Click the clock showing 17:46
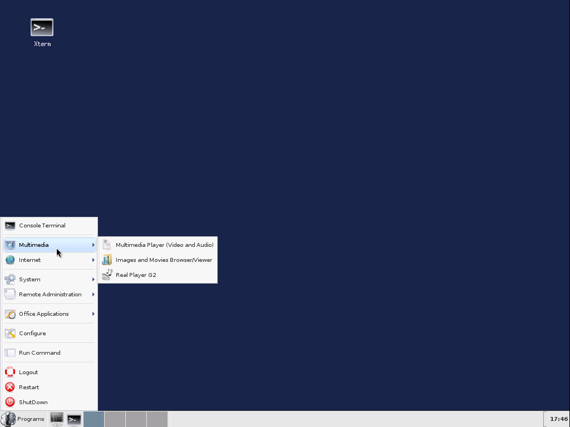 [558, 419]
